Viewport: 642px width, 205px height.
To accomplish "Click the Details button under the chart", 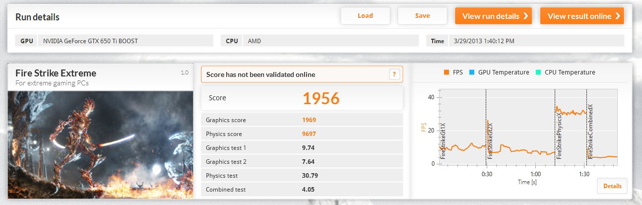I will coord(612,186).
